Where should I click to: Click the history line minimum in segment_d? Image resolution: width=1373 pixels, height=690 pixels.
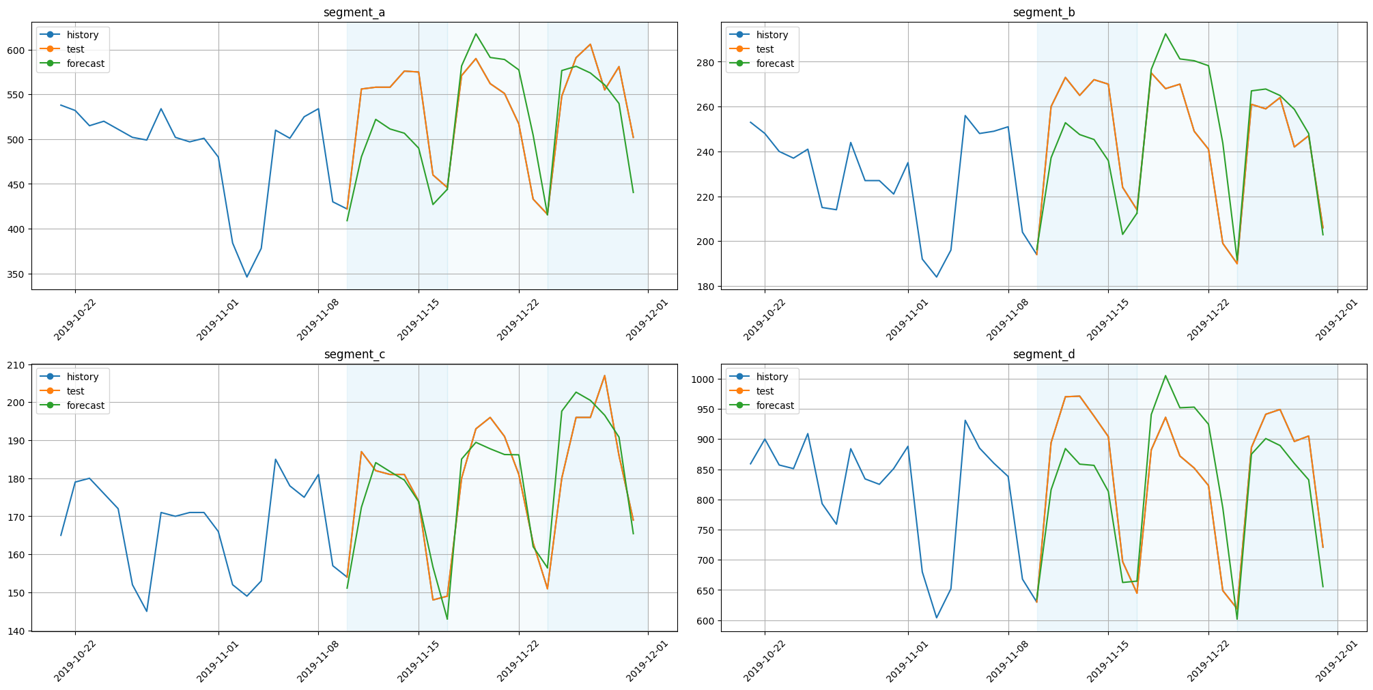coord(937,618)
